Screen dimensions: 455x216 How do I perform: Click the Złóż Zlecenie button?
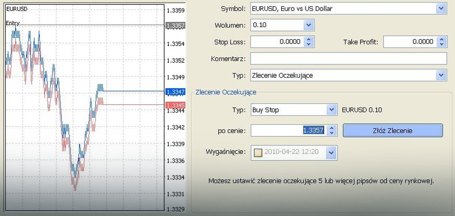(x=393, y=131)
